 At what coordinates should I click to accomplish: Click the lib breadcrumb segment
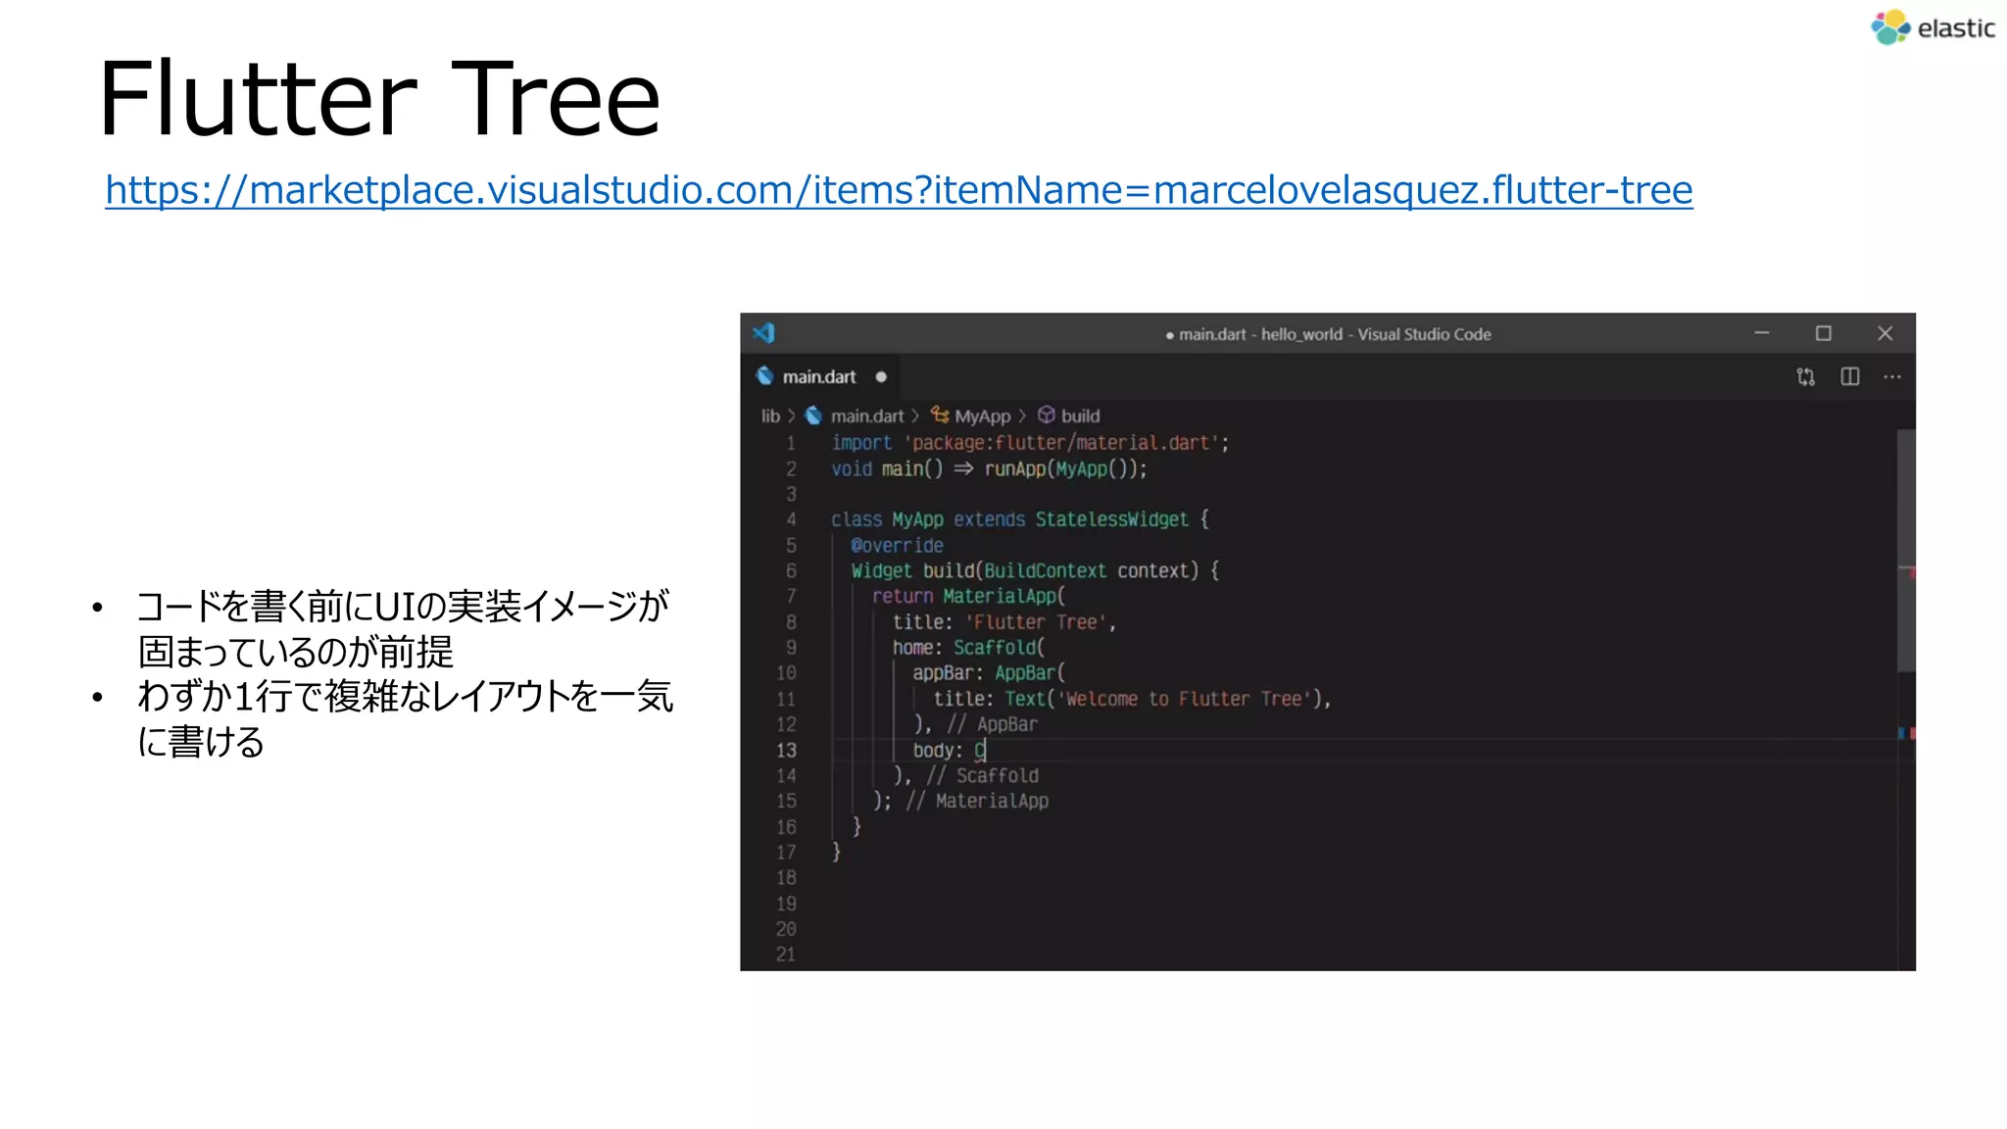pyautogui.click(x=770, y=417)
